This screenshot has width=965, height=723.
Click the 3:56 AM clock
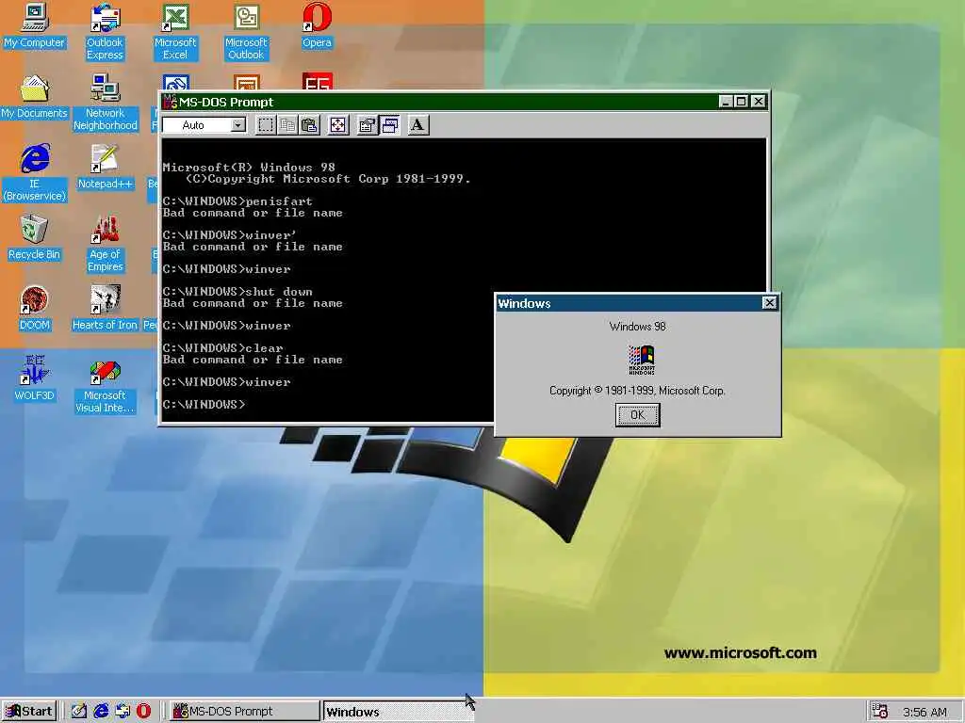pos(924,712)
